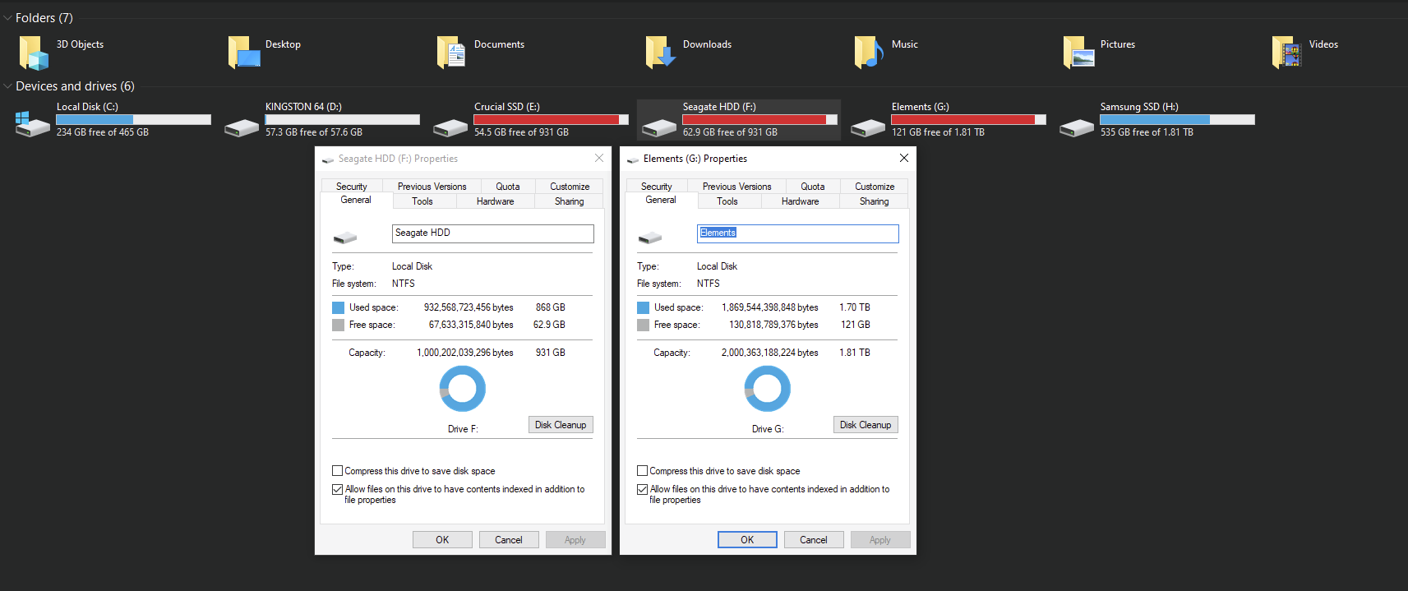Select the Elements (G:) drive icon

pos(868,127)
